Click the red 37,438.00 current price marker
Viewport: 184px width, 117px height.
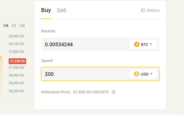(17, 61)
